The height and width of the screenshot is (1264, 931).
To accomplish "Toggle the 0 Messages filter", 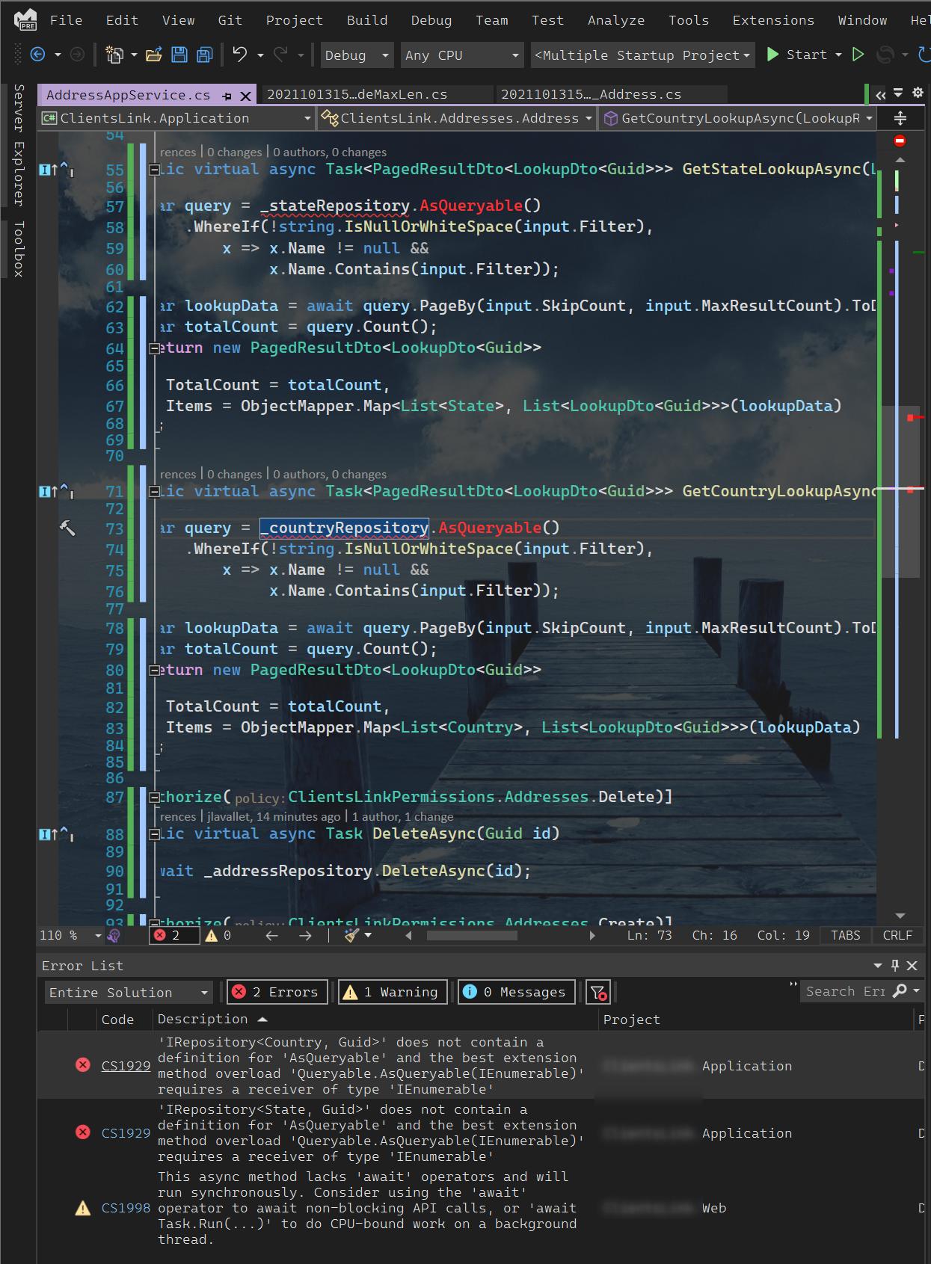I will [x=517, y=992].
